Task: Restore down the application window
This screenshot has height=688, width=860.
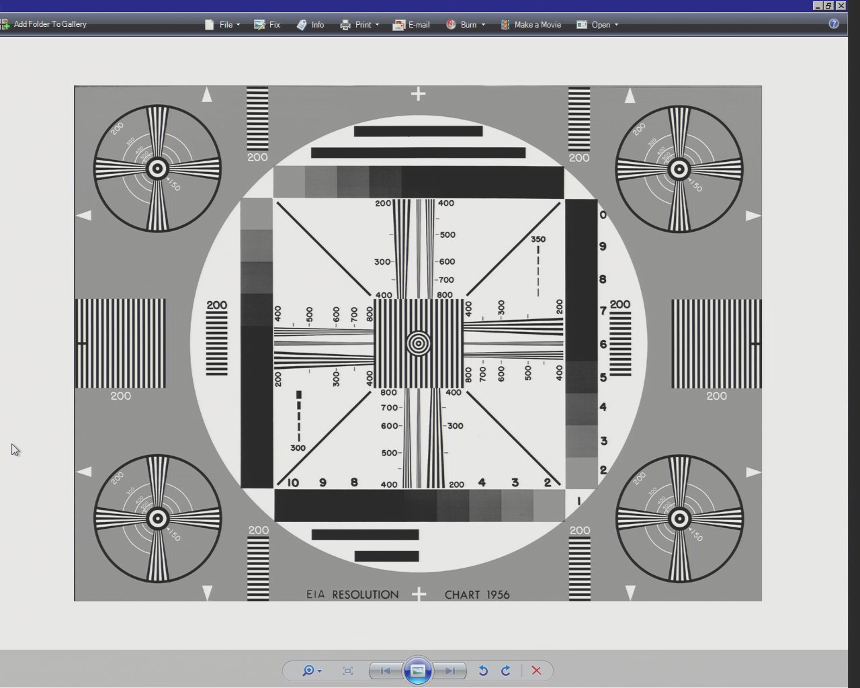Action: click(x=829, y=5)
